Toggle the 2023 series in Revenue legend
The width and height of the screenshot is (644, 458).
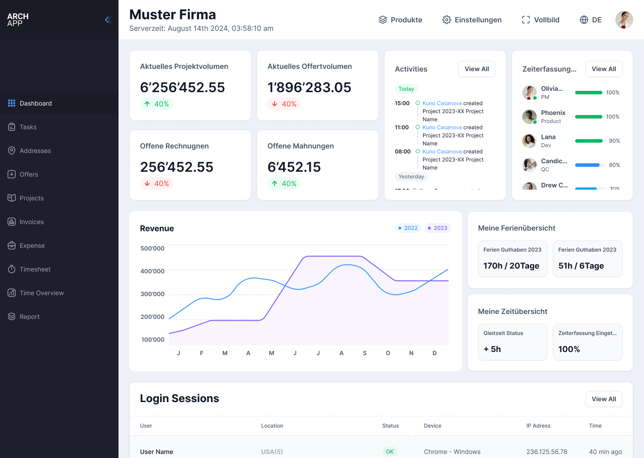[437, 228]
